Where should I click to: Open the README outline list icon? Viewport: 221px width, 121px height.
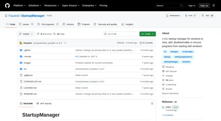[x=152, y=103]
